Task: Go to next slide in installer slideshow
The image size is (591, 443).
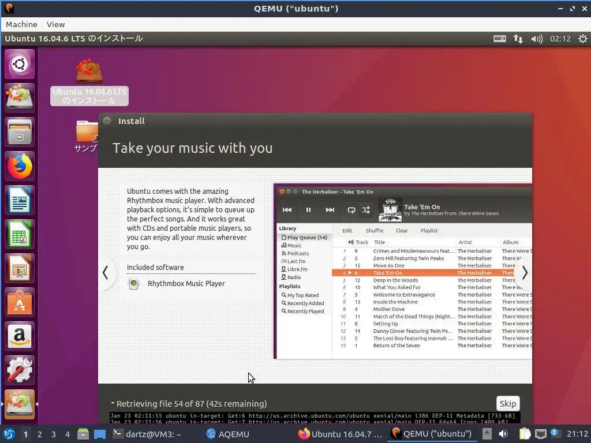Action: [524, 272]
